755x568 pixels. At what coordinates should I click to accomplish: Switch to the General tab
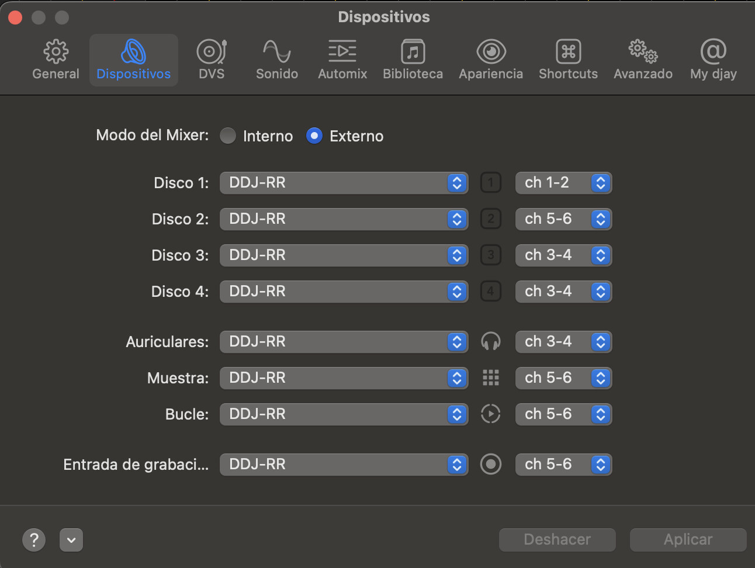[x=56, y=60]
